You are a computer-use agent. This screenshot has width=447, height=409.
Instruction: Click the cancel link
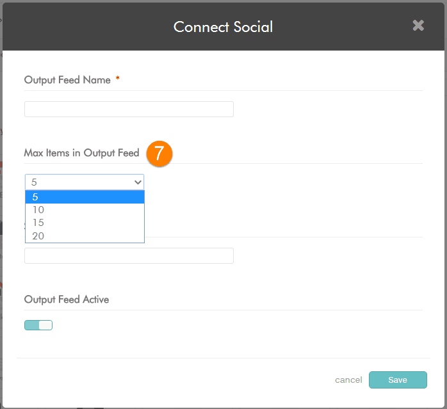[348, 380]
